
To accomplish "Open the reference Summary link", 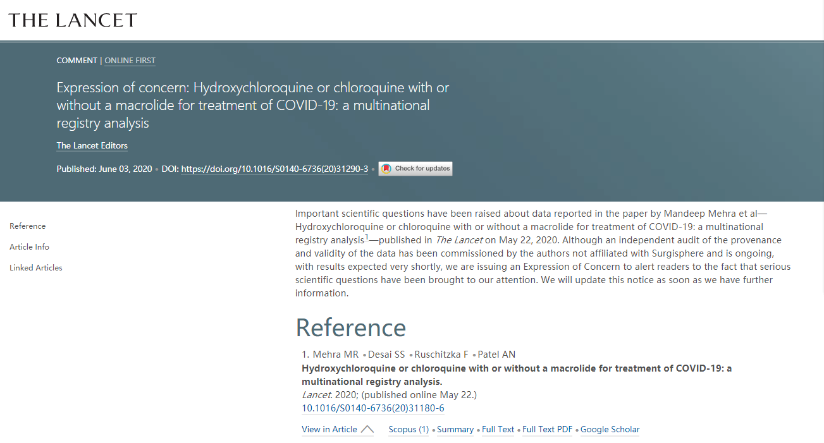I will (455, 430).
